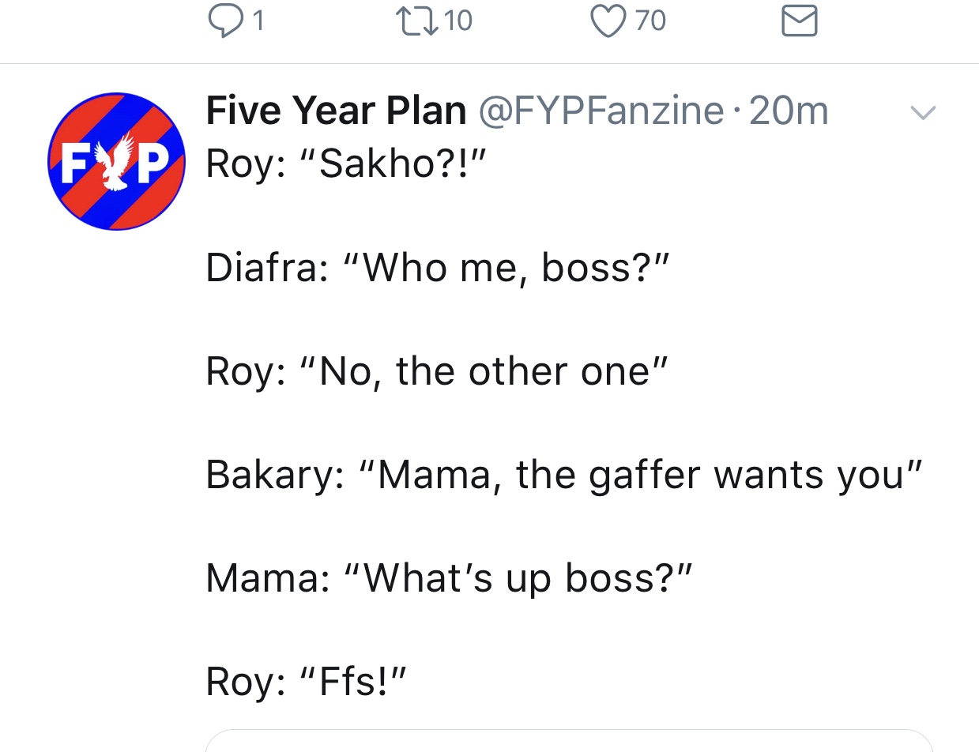Open the FYP profile avatar

[117, 161]
